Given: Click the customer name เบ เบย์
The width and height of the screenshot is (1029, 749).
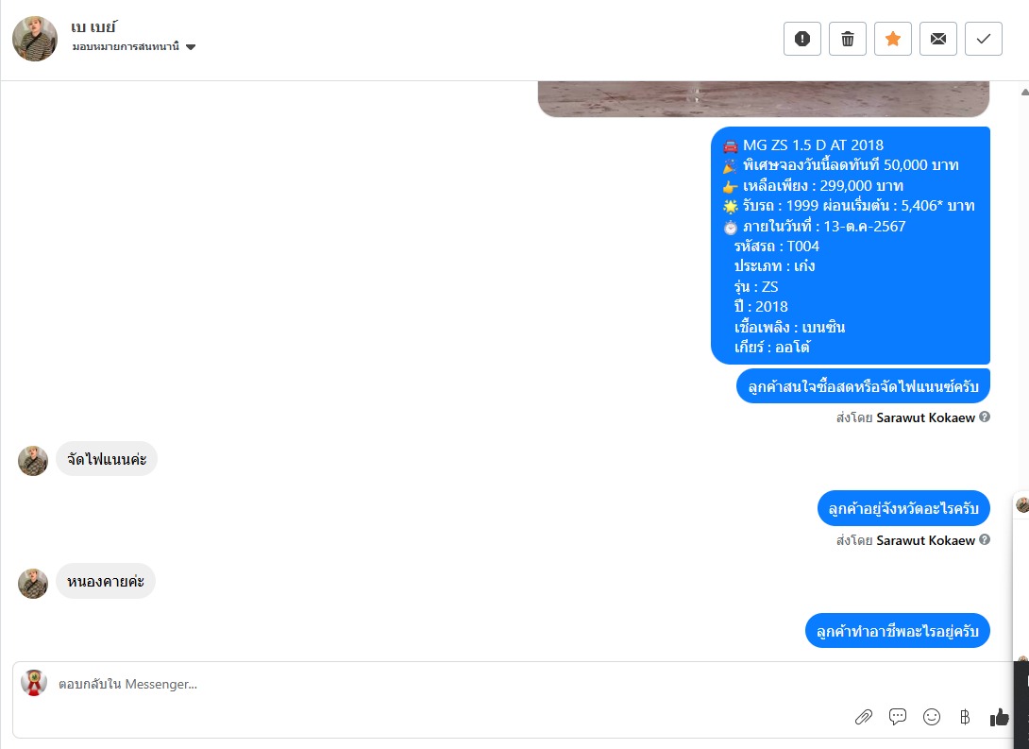Looking at the screenshot, I should (x=93, y=26).
